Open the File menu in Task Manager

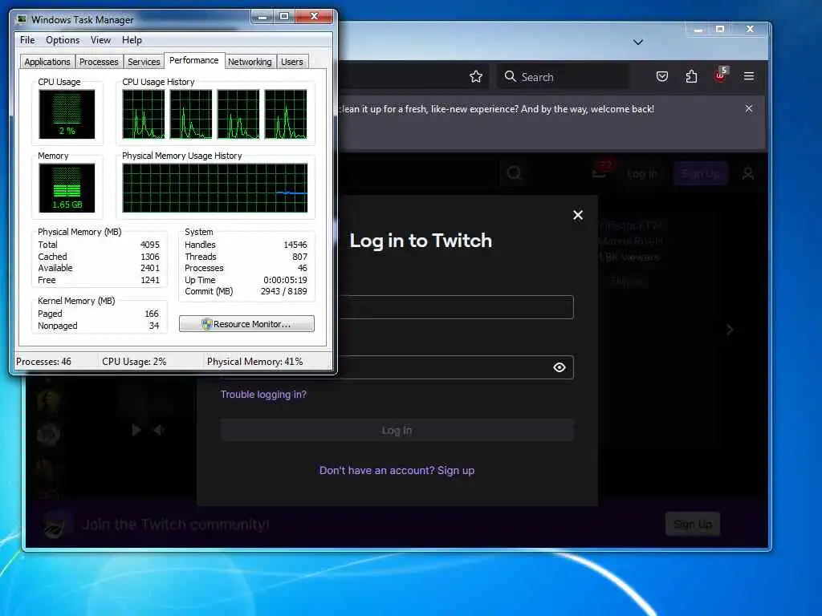click(x=27, y=40)
